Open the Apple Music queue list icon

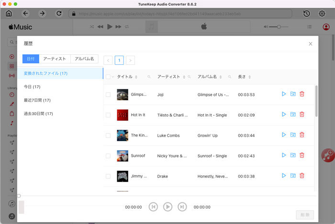coord(309,27)
